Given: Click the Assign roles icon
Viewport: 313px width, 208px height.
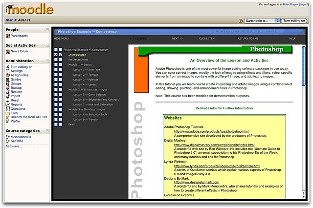Looking at the screenshot, I should pyautogui.click(x=8, y=75).
